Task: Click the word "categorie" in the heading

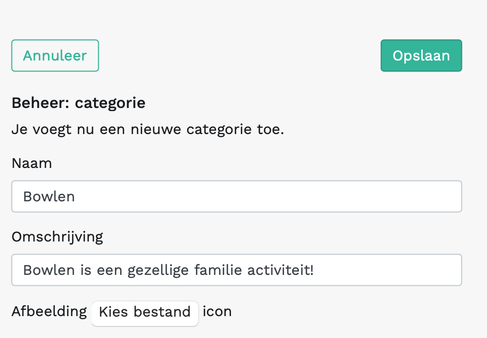Action: 110,103
